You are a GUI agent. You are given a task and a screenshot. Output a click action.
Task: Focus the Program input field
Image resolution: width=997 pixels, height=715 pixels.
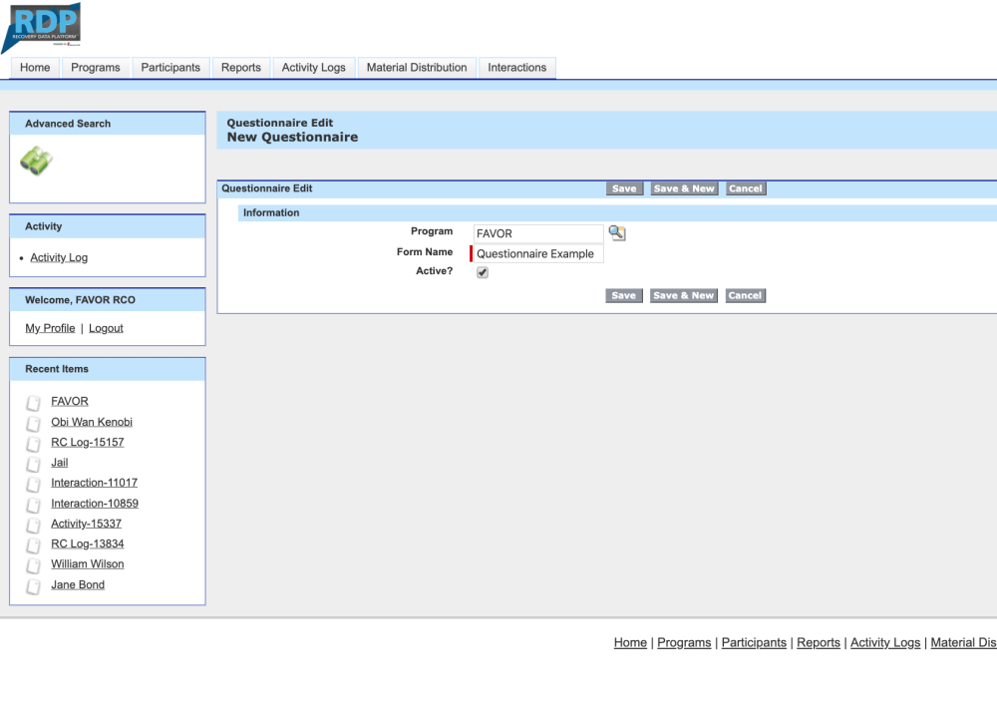(x=538, y=233)
